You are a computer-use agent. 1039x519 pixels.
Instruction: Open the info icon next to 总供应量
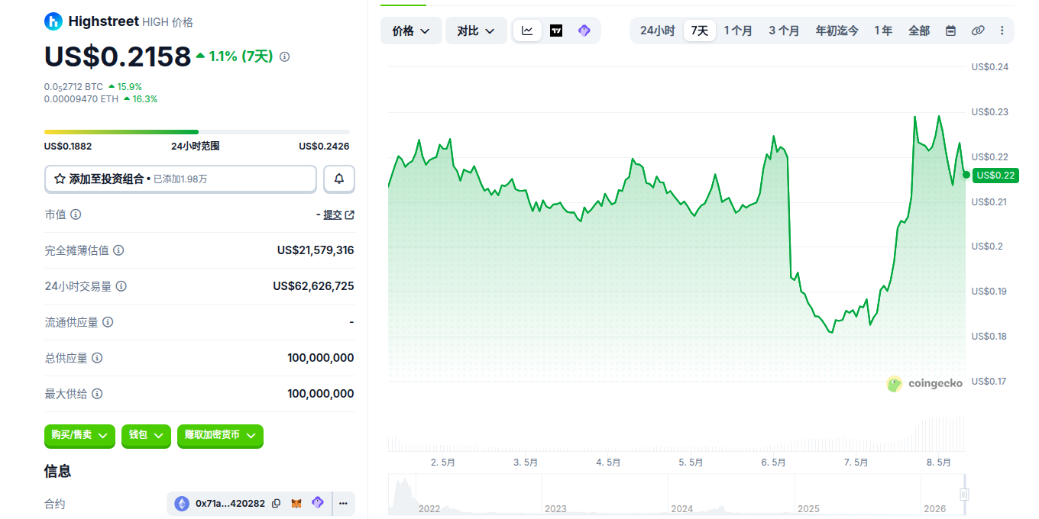point(97,358)
